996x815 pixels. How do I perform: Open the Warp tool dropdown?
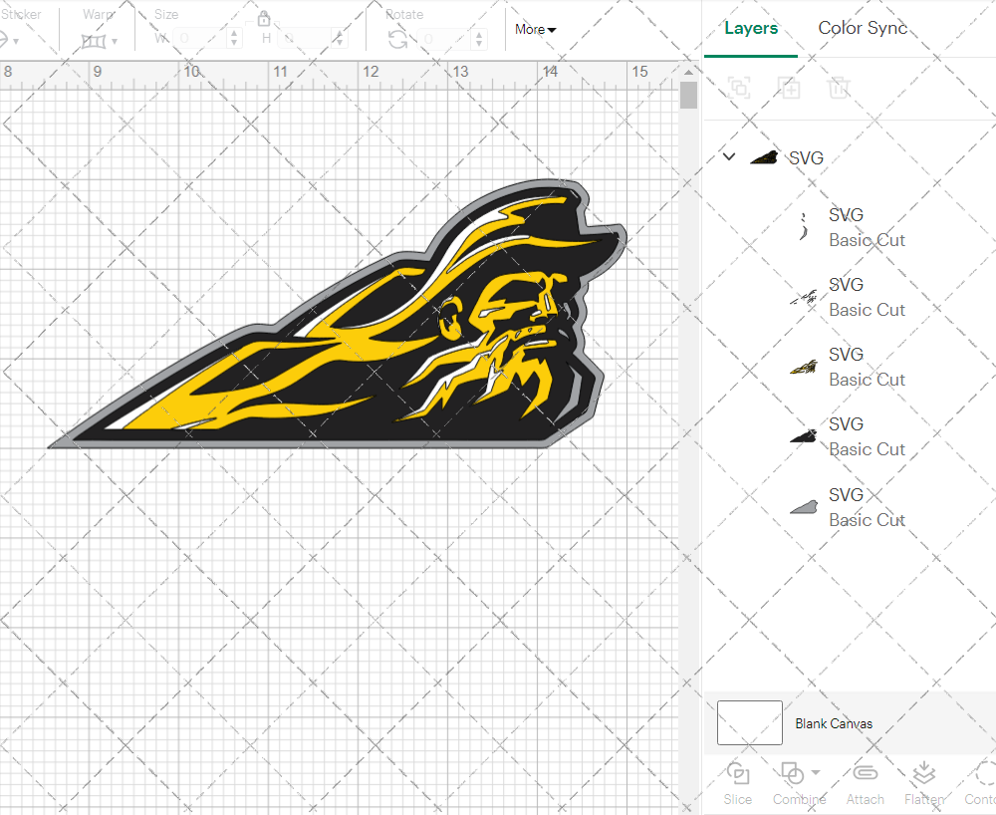(99, 41)
